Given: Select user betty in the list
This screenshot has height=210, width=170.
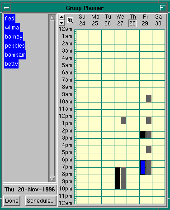Looking at the screenshot, I should (x=11, y=64).
